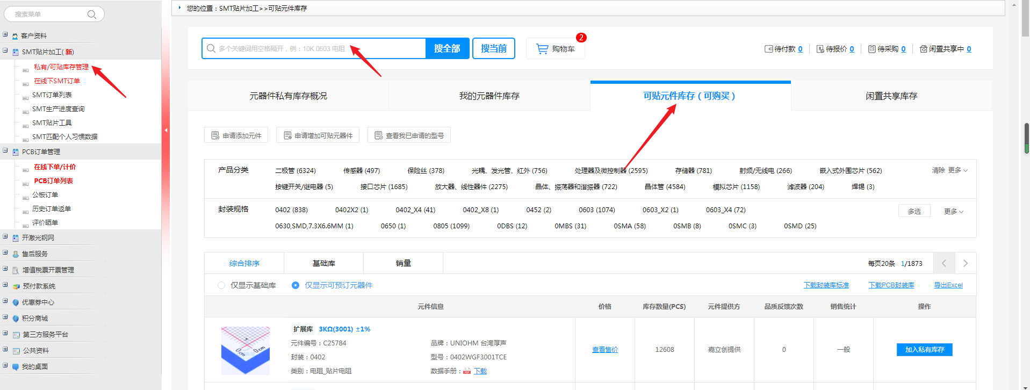Viewport: 1030px width, 390px height.
Task: Click the 闲置共享中 box icon
Action: tap(923, 49)
